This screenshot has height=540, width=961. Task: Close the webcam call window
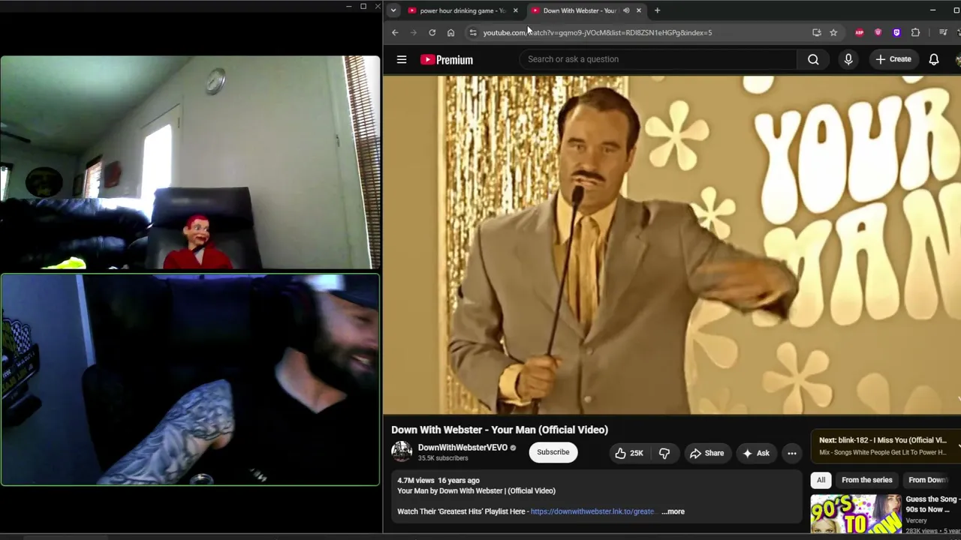(x=378, y=7)
